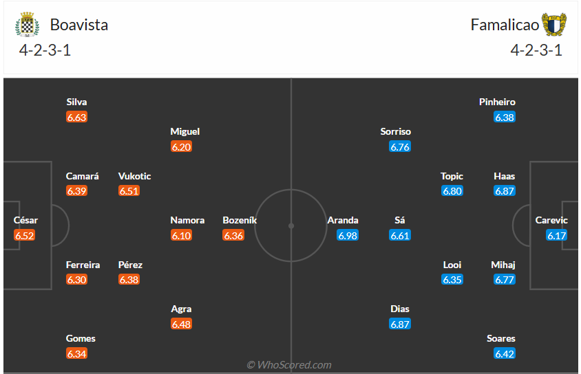This screenshot has width=581, height=374.
Task: Click Dias's 6.87 rating badge
Action: 400,324
